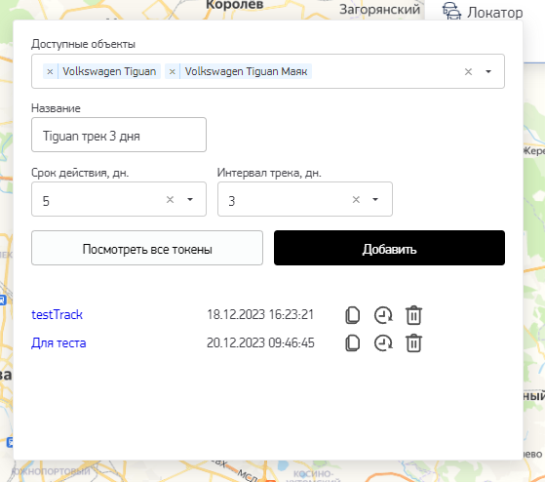
Task: Delete the Для теста token
Action: coord(413,343)
